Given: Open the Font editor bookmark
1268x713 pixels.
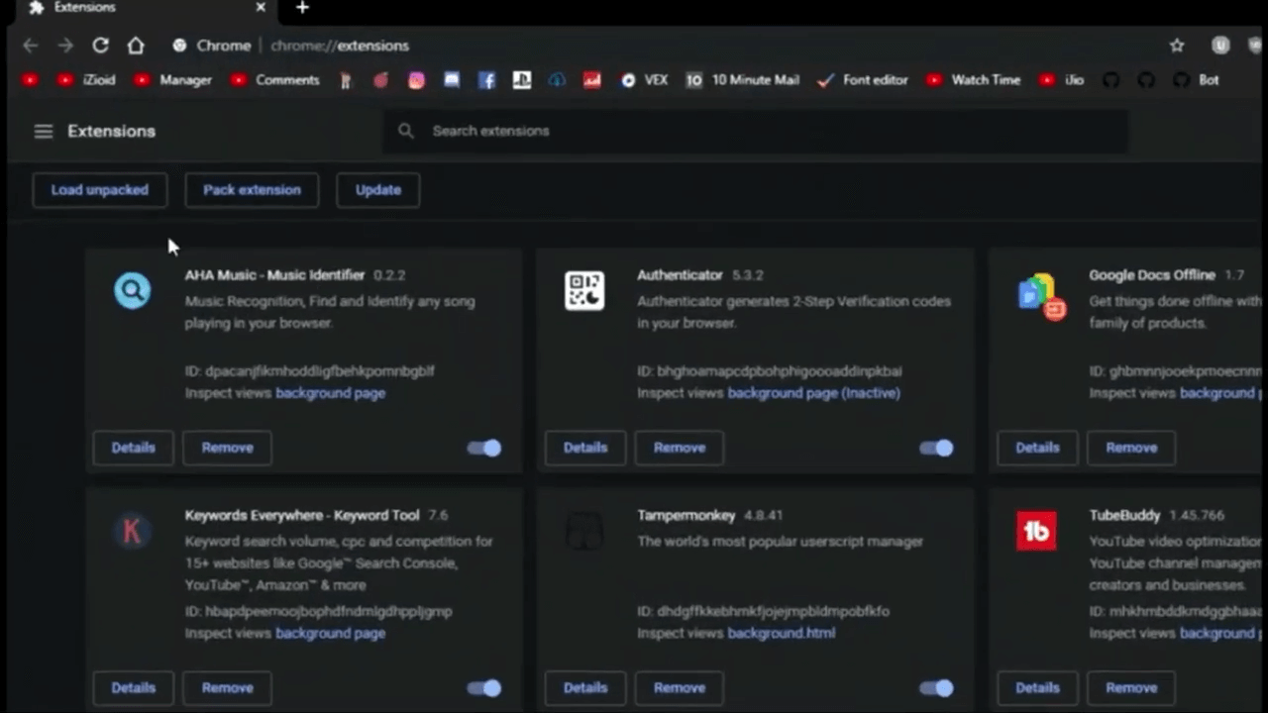Looking at the screenshot, I should tap(863, 80).
